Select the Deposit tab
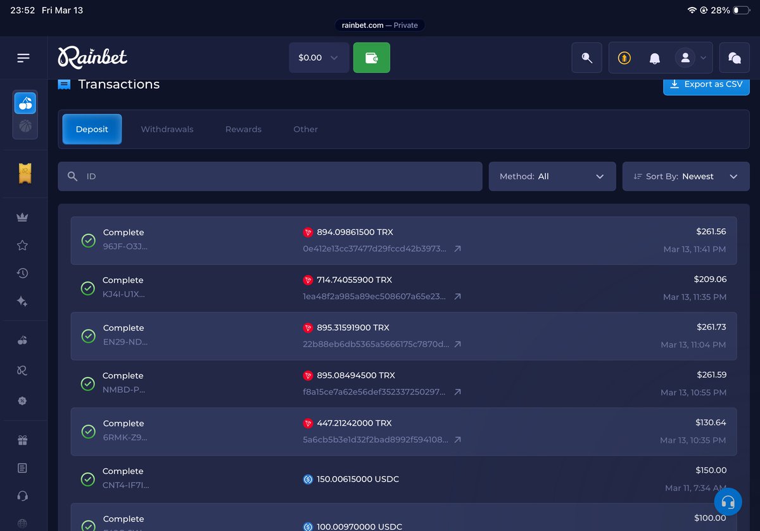 92,129
